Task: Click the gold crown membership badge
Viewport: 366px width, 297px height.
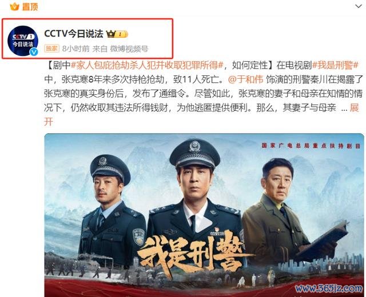Action: [x=117, y=34]
